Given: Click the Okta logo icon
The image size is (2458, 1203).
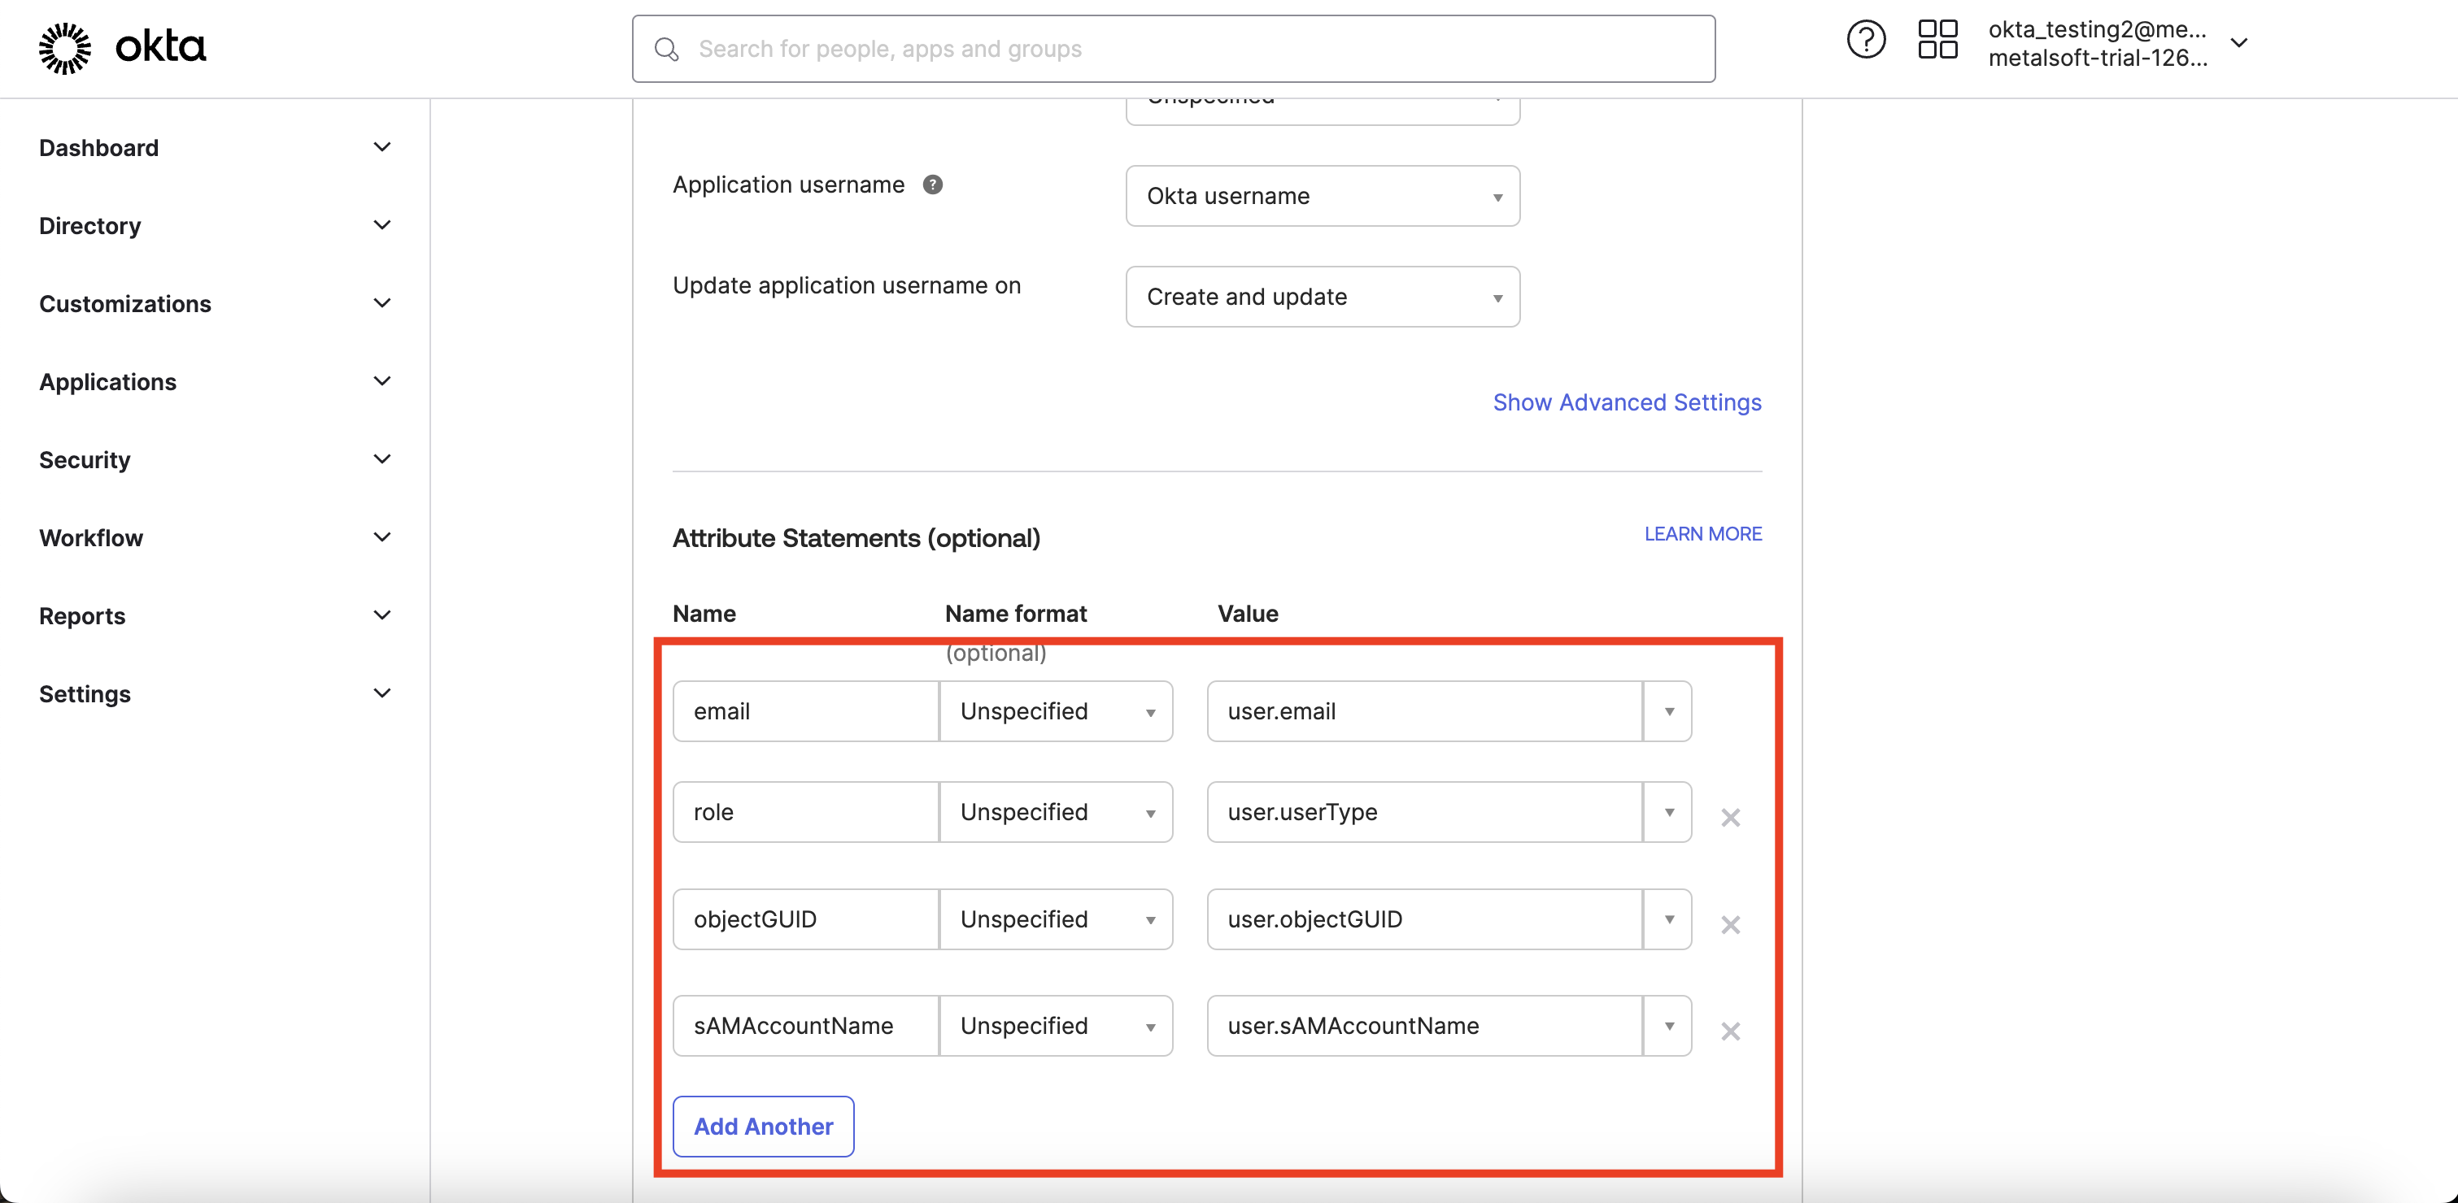Looking at the screenshot, I should pyautogui.click(x=65, y=48).
